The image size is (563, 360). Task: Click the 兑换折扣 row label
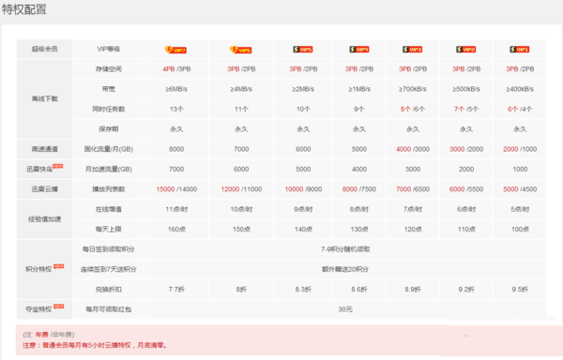pos(109,290)
